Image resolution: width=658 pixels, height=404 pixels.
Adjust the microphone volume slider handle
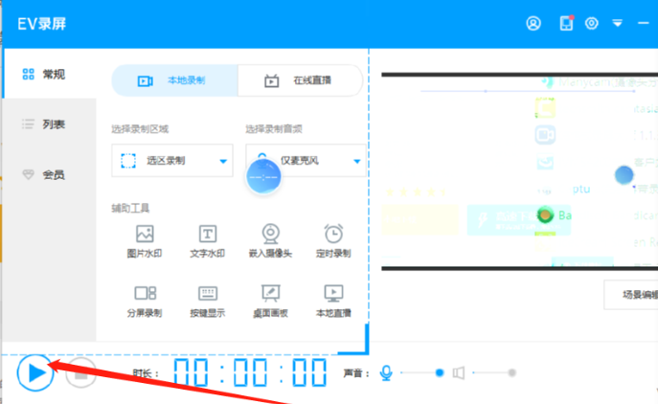click(440, 372)
